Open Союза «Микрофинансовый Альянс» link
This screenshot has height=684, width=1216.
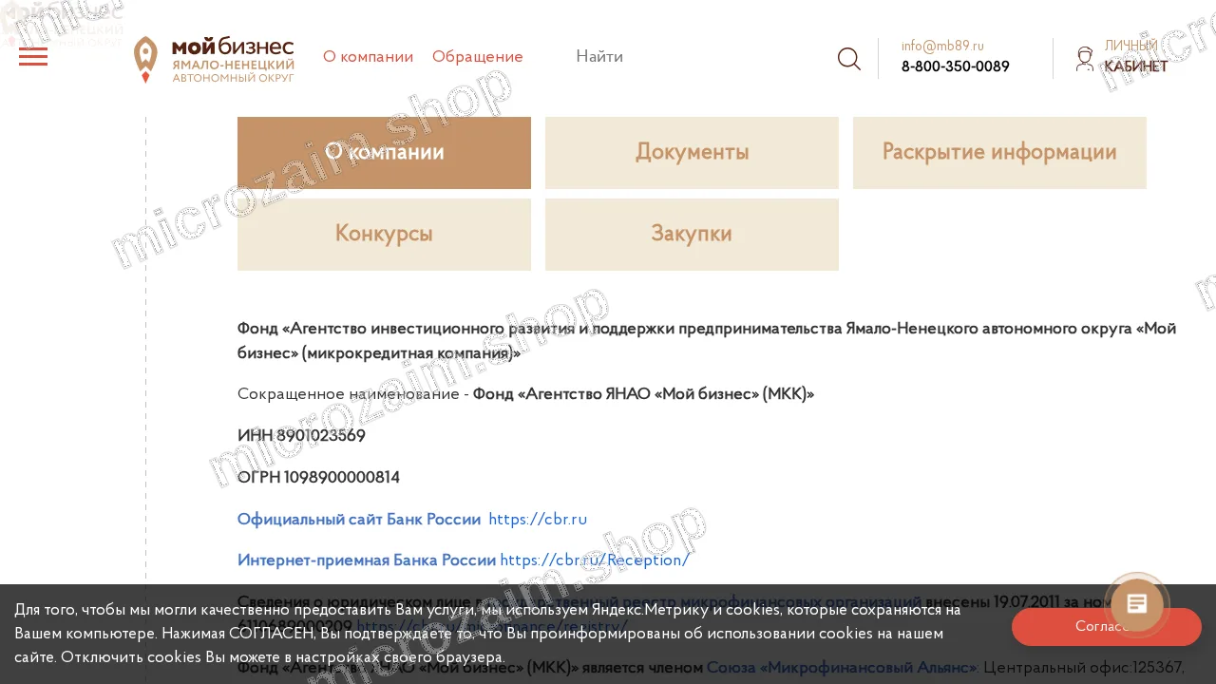point(842,668)
